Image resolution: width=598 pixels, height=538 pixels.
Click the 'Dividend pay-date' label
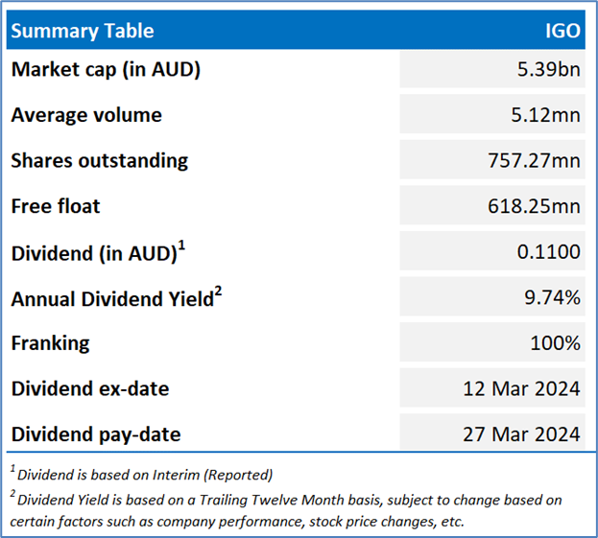pyautogui.click(x=96, y=434)
